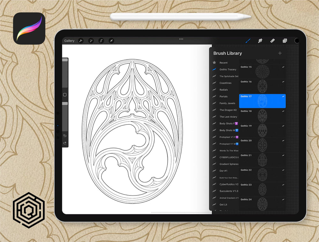Select the Eraser tool

(x=272, y=41)
